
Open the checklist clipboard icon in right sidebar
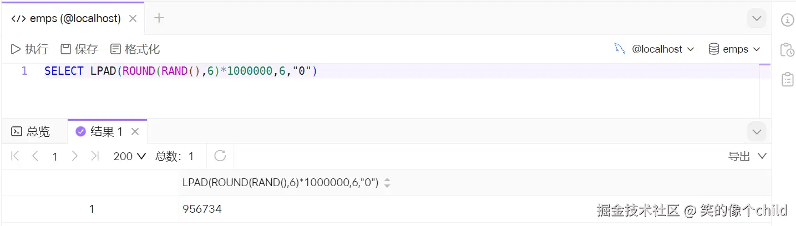[x=787, y=79]
